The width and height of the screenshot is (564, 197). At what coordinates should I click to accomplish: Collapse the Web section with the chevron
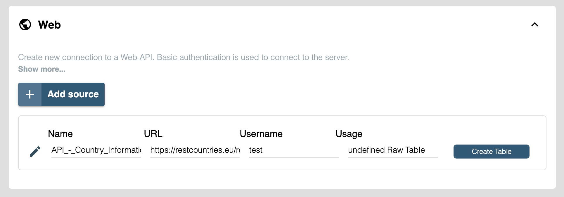click(534, 25)
